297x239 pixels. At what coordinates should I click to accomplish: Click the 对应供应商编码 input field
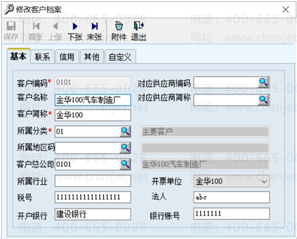point(226,82)
